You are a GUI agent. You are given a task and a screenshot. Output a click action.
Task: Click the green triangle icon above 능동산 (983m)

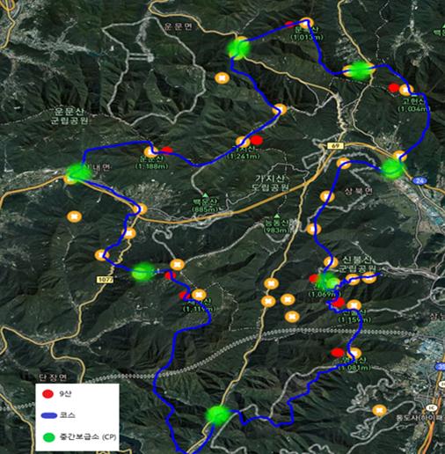(276, 216)
